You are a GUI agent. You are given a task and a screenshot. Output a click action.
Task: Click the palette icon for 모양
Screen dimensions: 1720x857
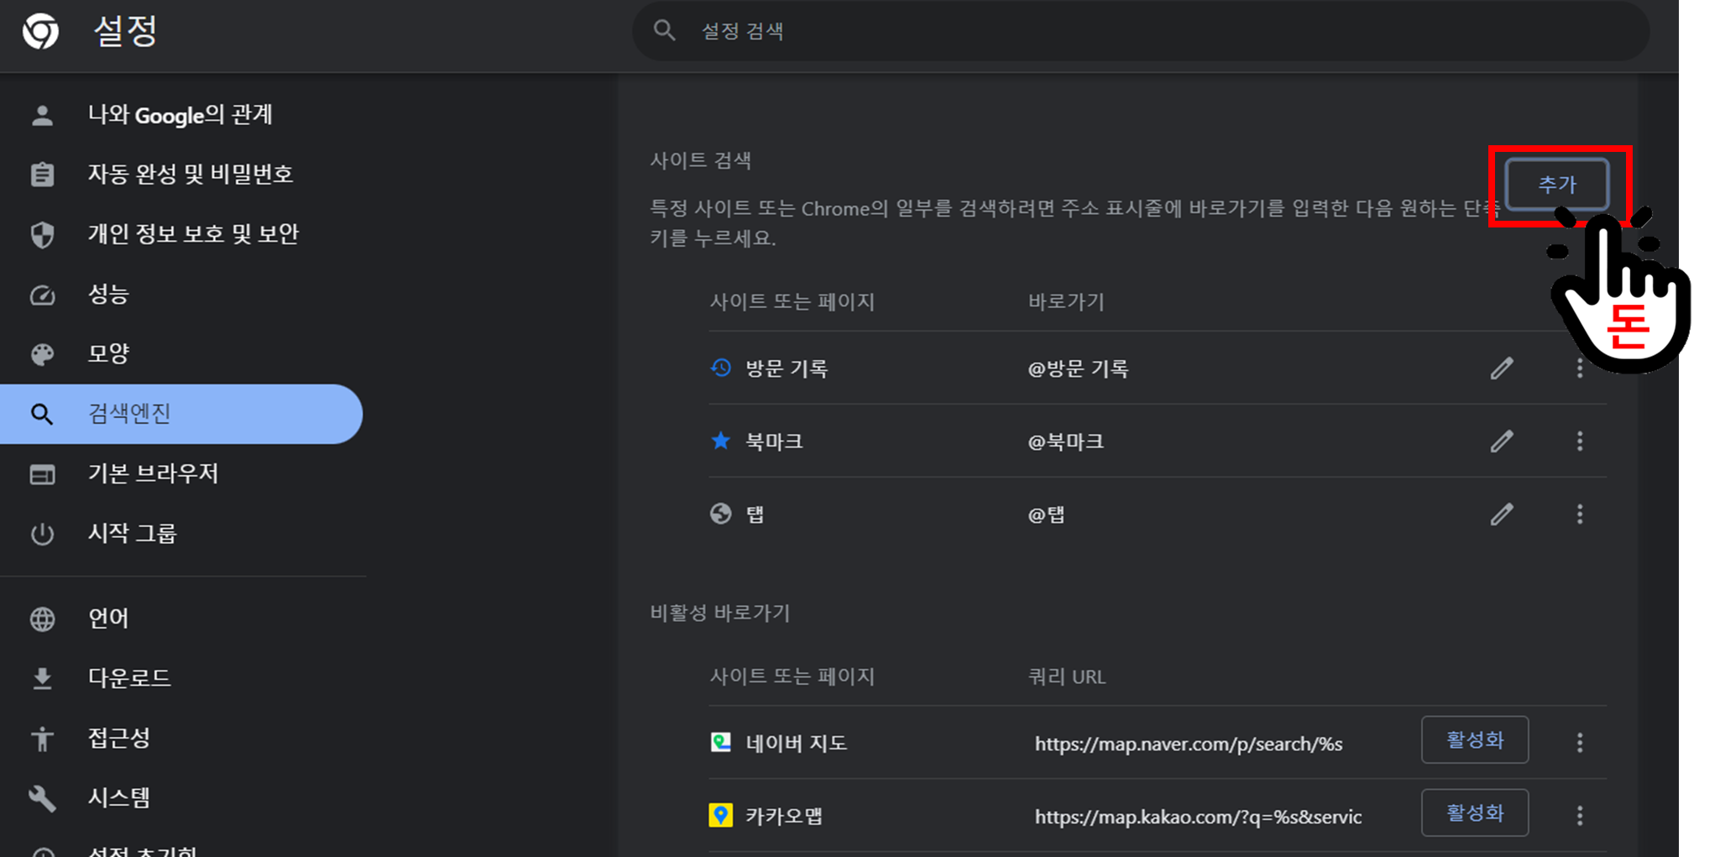click(42, 354)
